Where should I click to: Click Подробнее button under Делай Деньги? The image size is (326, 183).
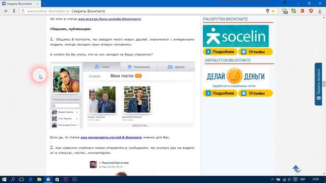(220, 93)
